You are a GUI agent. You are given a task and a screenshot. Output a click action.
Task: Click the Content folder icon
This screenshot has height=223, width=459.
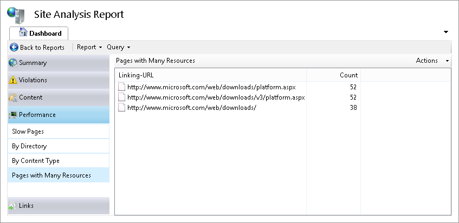pyautogui.click(x=13, y=98)
